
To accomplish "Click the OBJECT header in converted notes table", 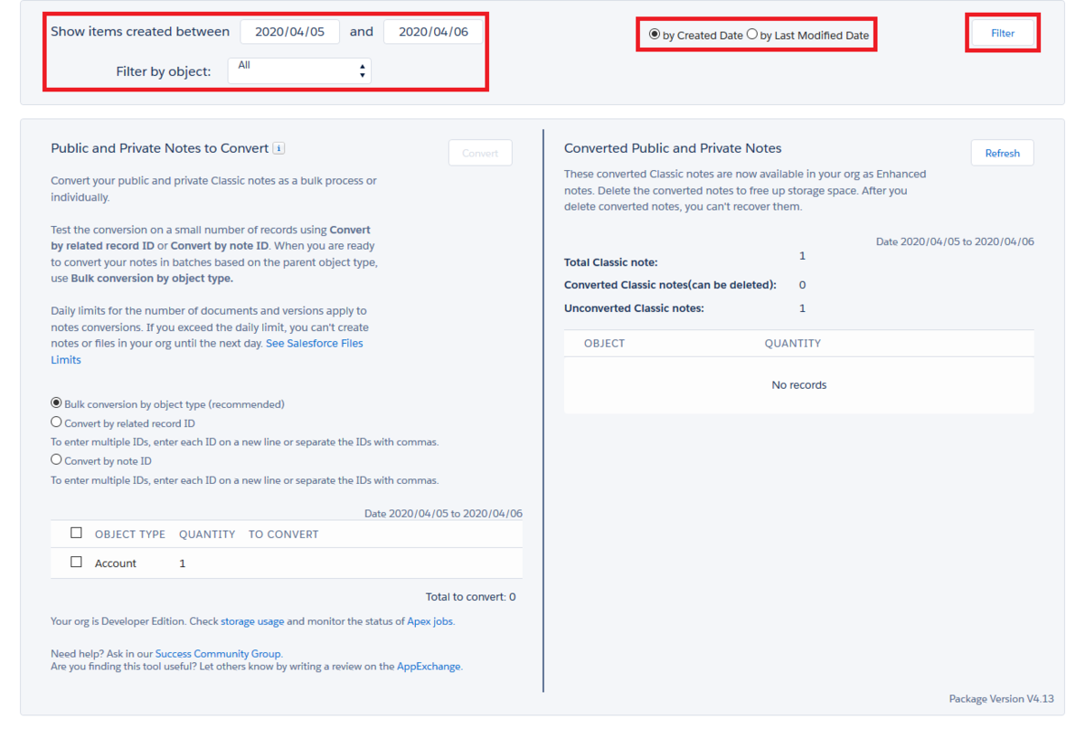I will point(604,344).
